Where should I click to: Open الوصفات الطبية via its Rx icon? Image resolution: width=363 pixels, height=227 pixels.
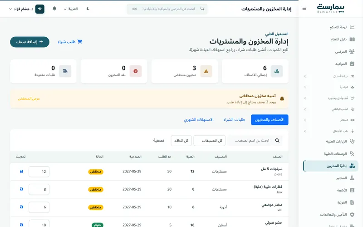352,153
